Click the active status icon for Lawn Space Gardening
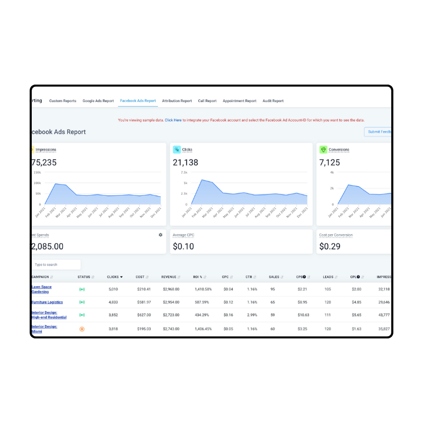The height and width of the screenshot is (423, 423). point(82,290)
